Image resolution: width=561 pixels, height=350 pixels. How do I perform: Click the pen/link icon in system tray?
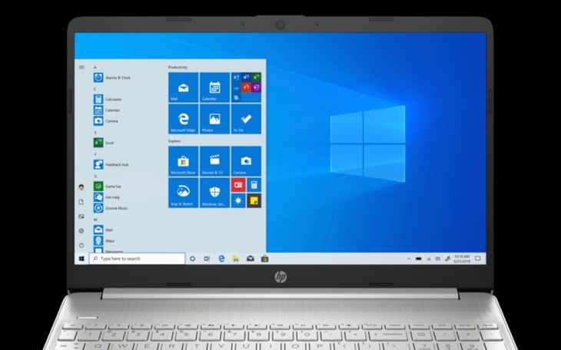[x=447, y=259]
